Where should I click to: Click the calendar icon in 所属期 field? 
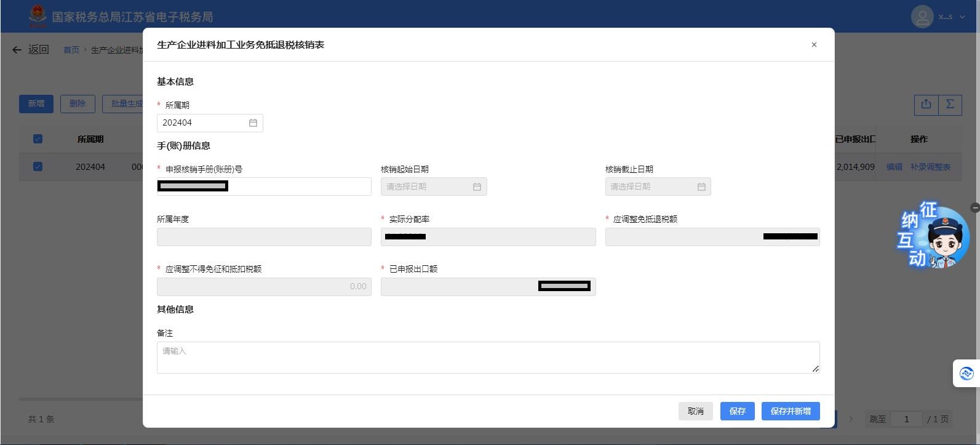coord(253,123)
